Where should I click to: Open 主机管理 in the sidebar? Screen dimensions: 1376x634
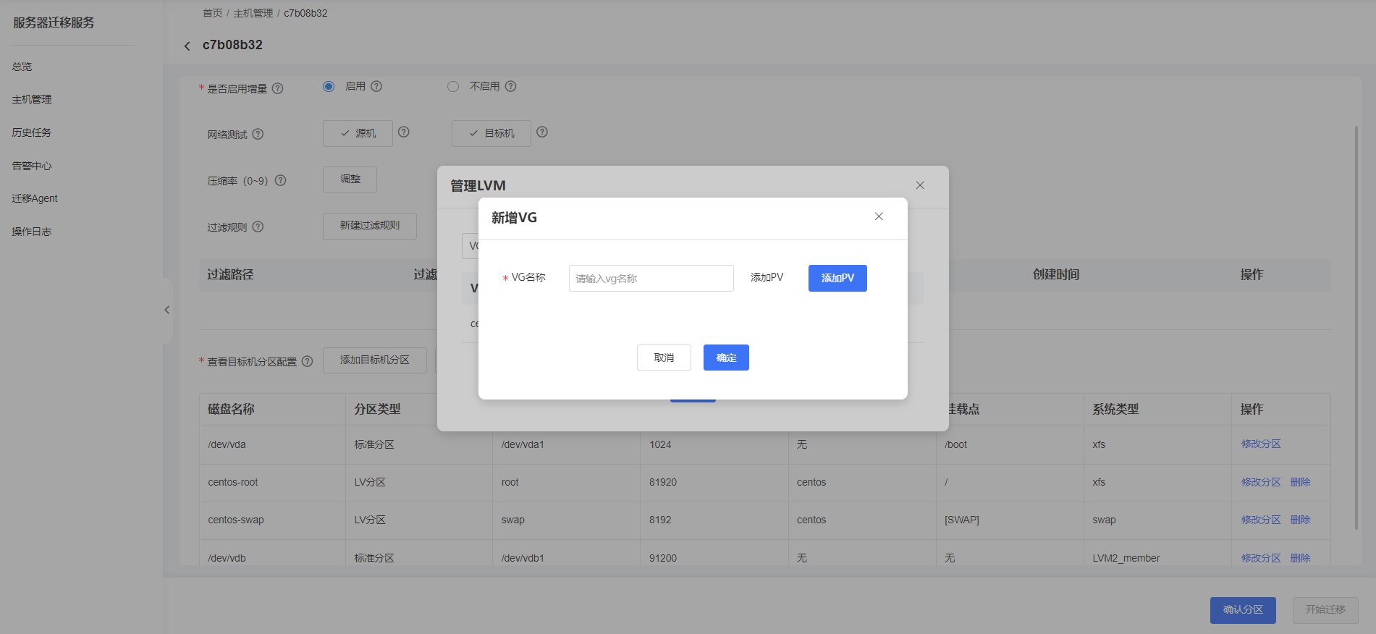[x=32, y=99]
